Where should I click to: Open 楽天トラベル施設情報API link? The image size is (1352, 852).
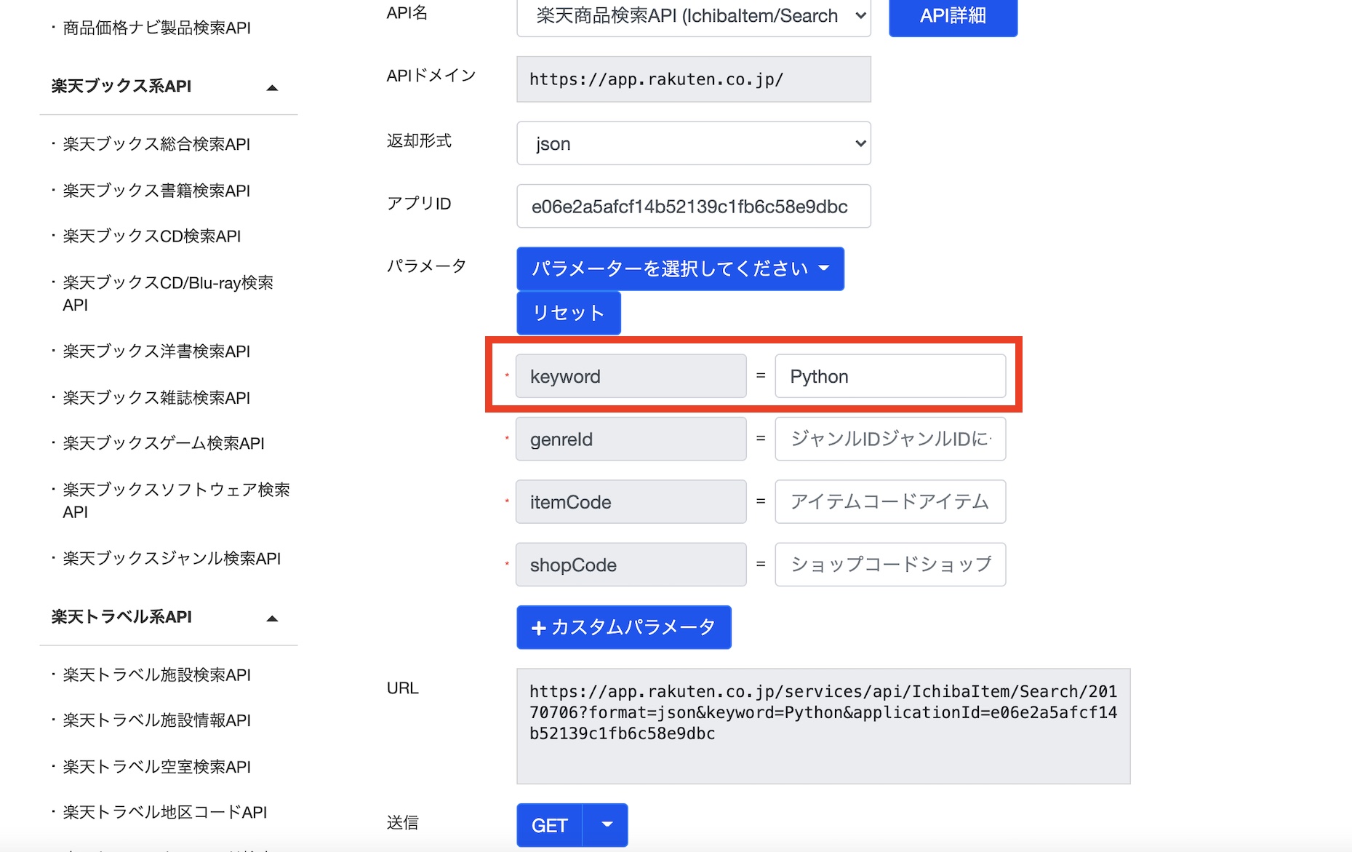[156, 720]
